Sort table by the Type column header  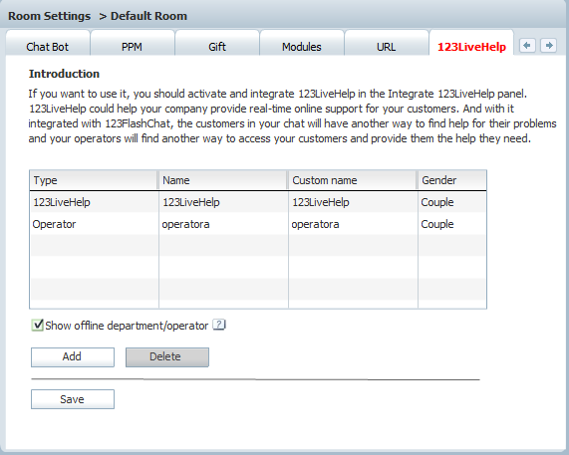94,180
